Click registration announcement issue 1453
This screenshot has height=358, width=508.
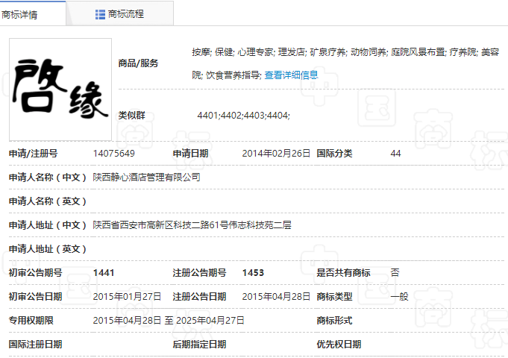point(253,273)
